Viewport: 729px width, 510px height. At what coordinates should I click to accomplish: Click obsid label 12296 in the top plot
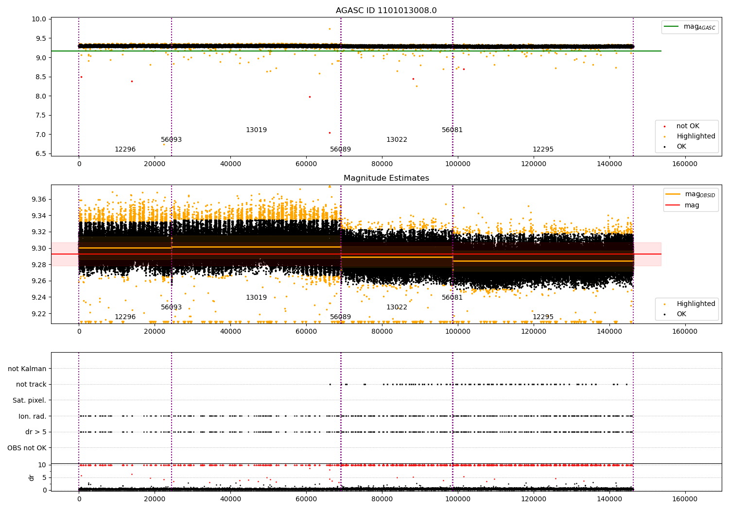(x=125, y=150)
